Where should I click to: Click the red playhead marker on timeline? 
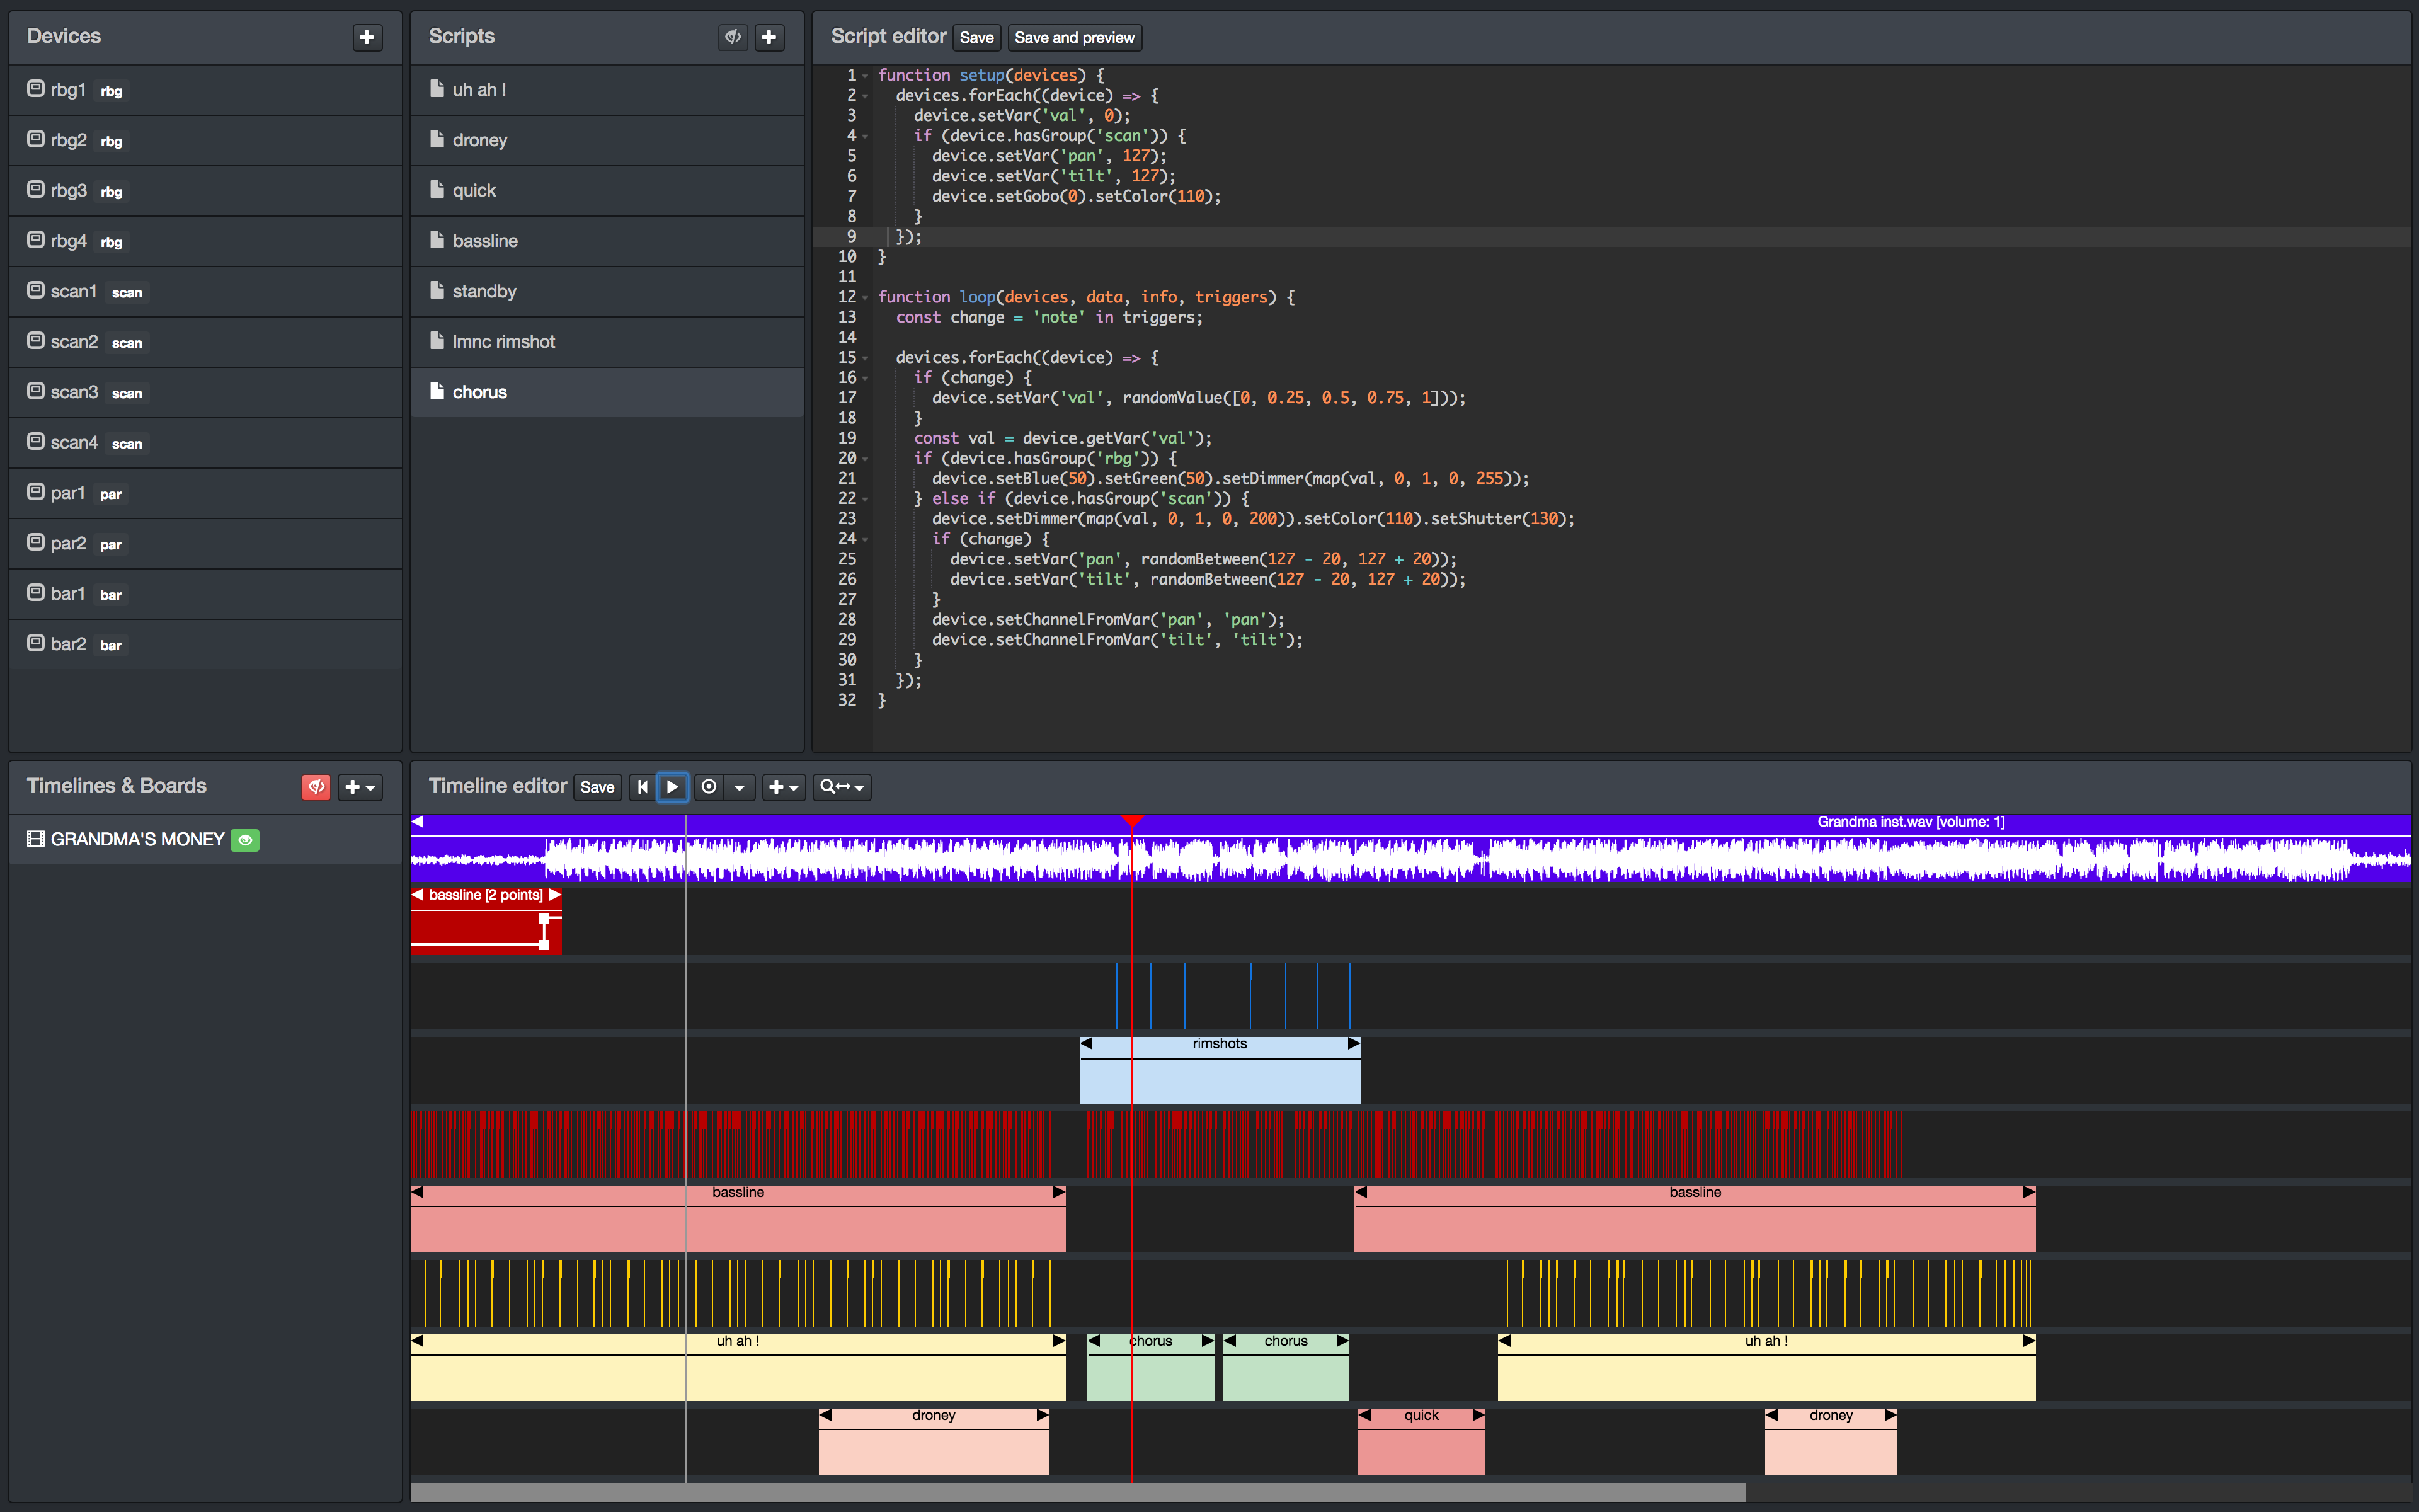point(1131,822)
